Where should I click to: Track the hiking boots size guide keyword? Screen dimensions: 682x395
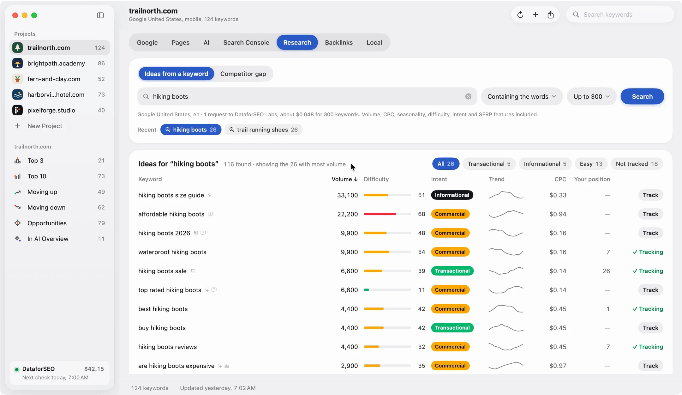coord(650,195)
